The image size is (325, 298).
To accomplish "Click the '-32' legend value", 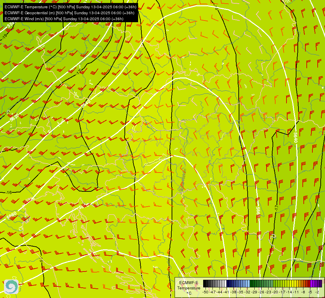I will [x=247, y=292].
